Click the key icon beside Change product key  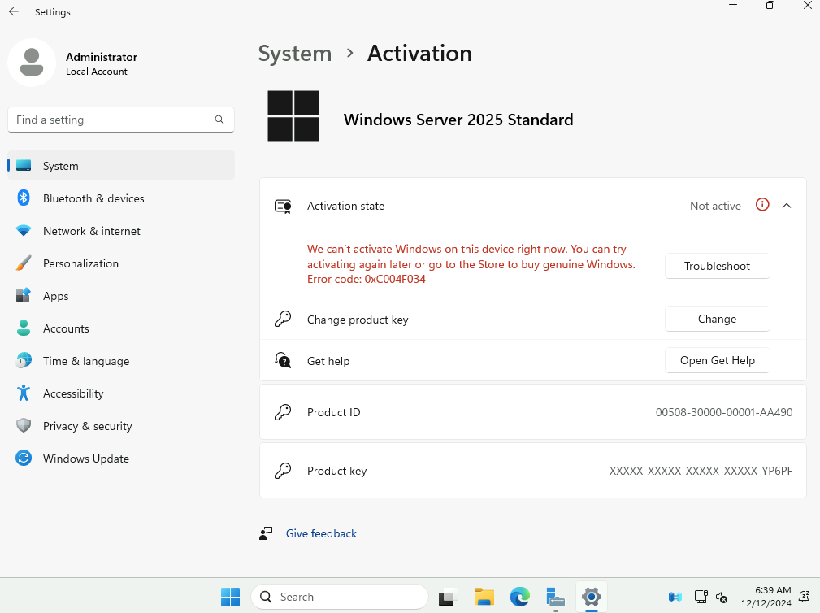[283, 319]
